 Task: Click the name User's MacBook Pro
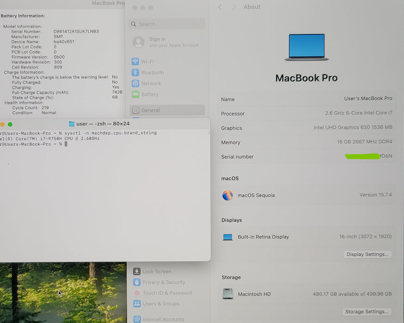tap(368, 98)
